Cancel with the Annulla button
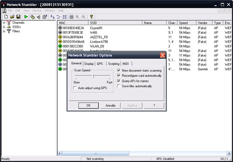The width and height of the screenshot is (233, 162). pos(110,105)
